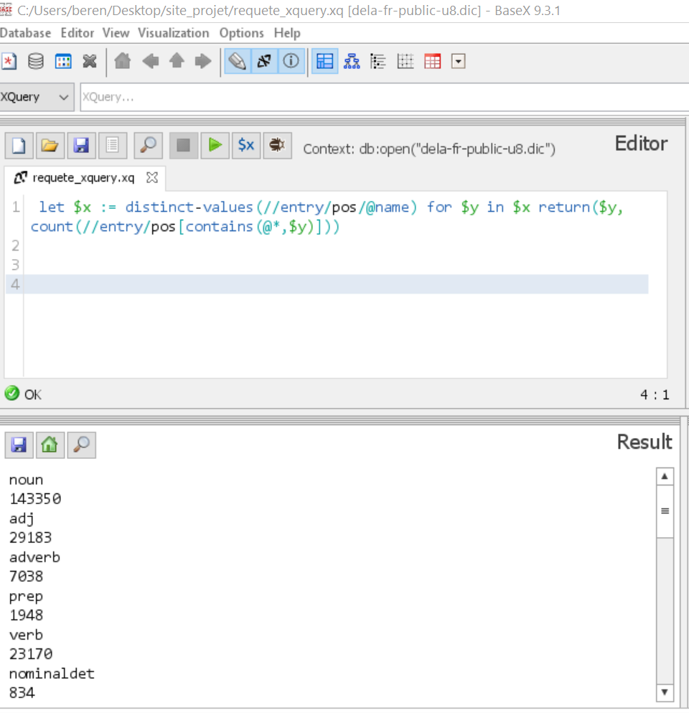This screenshot has width=689, height=713.
Task: Save the query file in the Editor toolbar
Action: [81, 146]
